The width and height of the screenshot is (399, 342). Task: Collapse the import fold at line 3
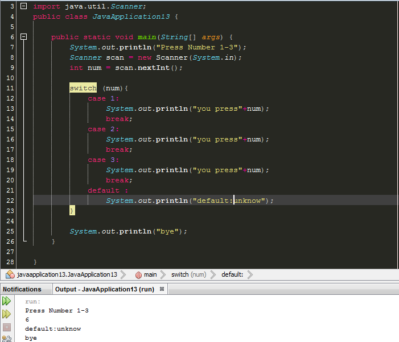23,6
